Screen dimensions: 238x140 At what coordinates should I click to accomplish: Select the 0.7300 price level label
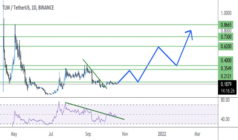226,37
